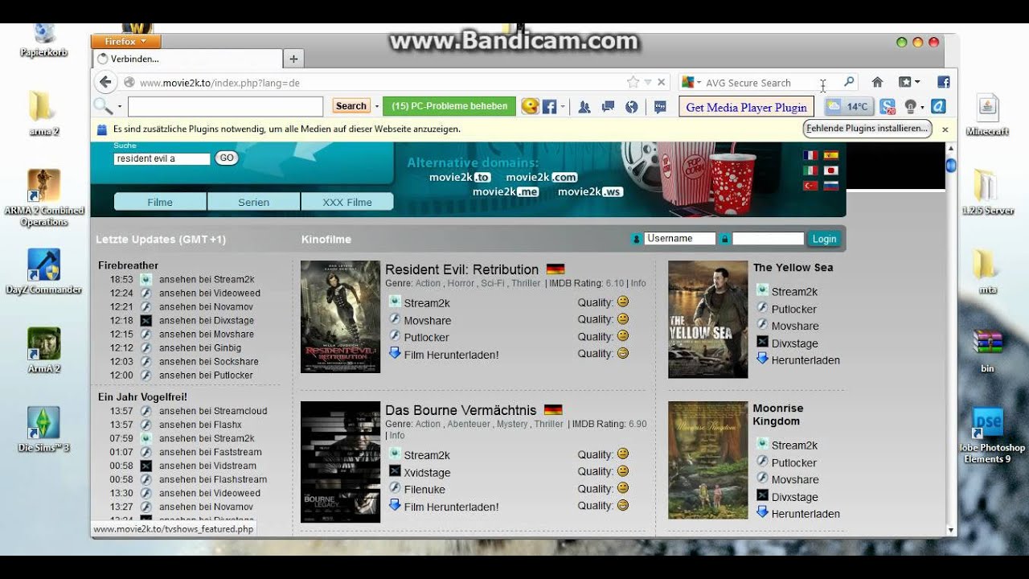Select Die Sims 3 desktop shortcut

[x=43, y=429]
